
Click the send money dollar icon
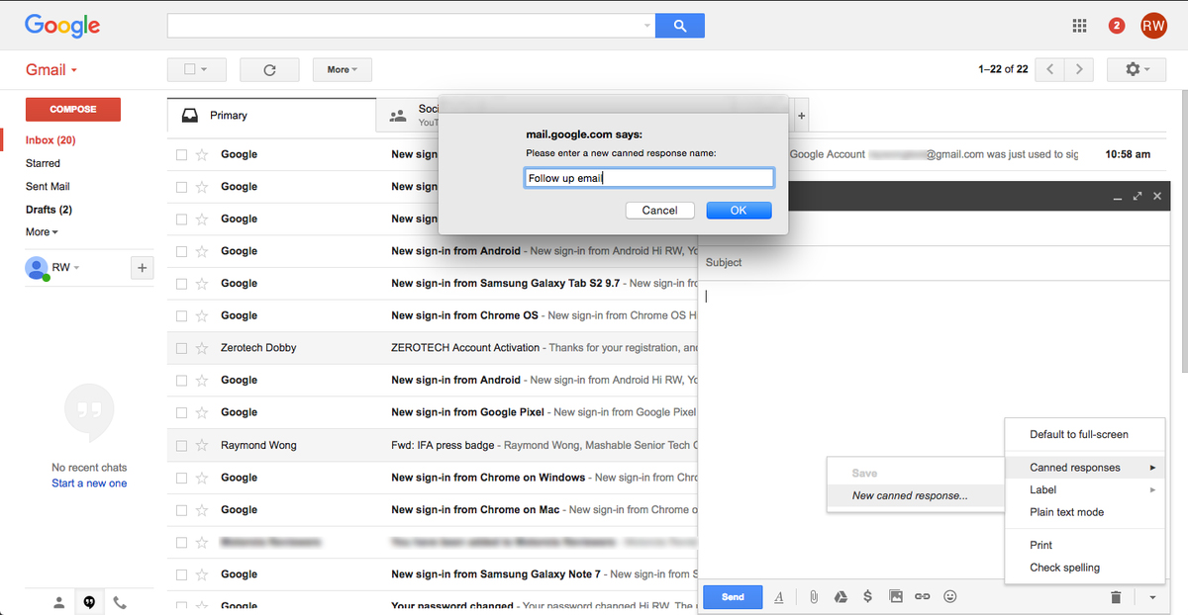[867, 596]
